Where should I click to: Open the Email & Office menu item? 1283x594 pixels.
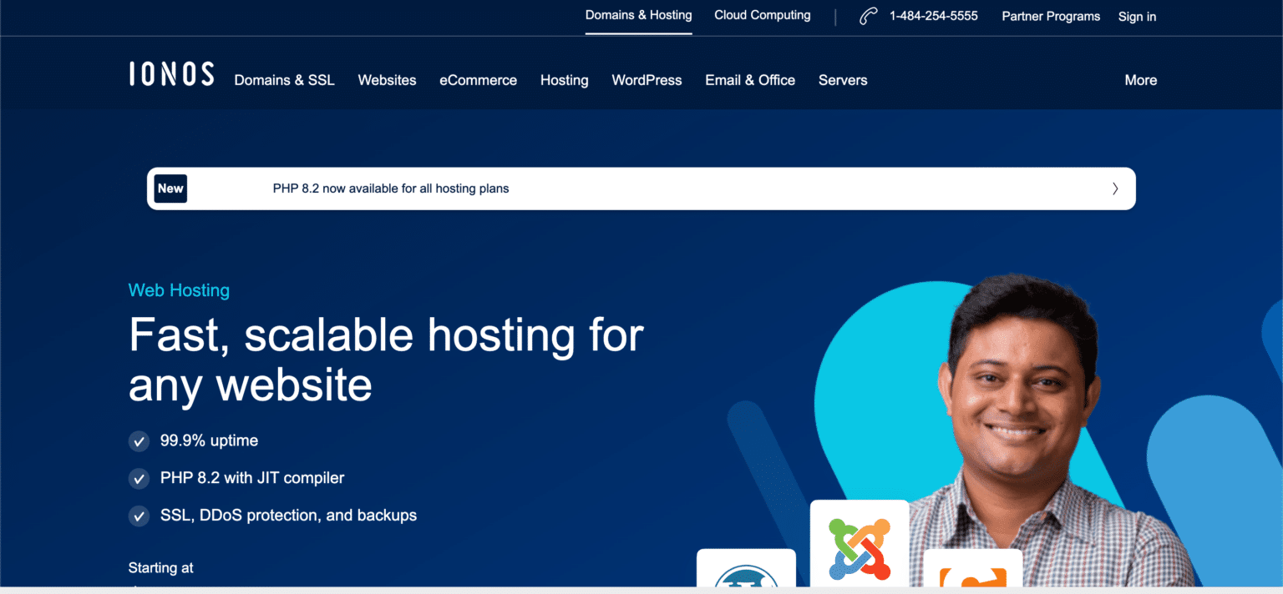point(749,80)
